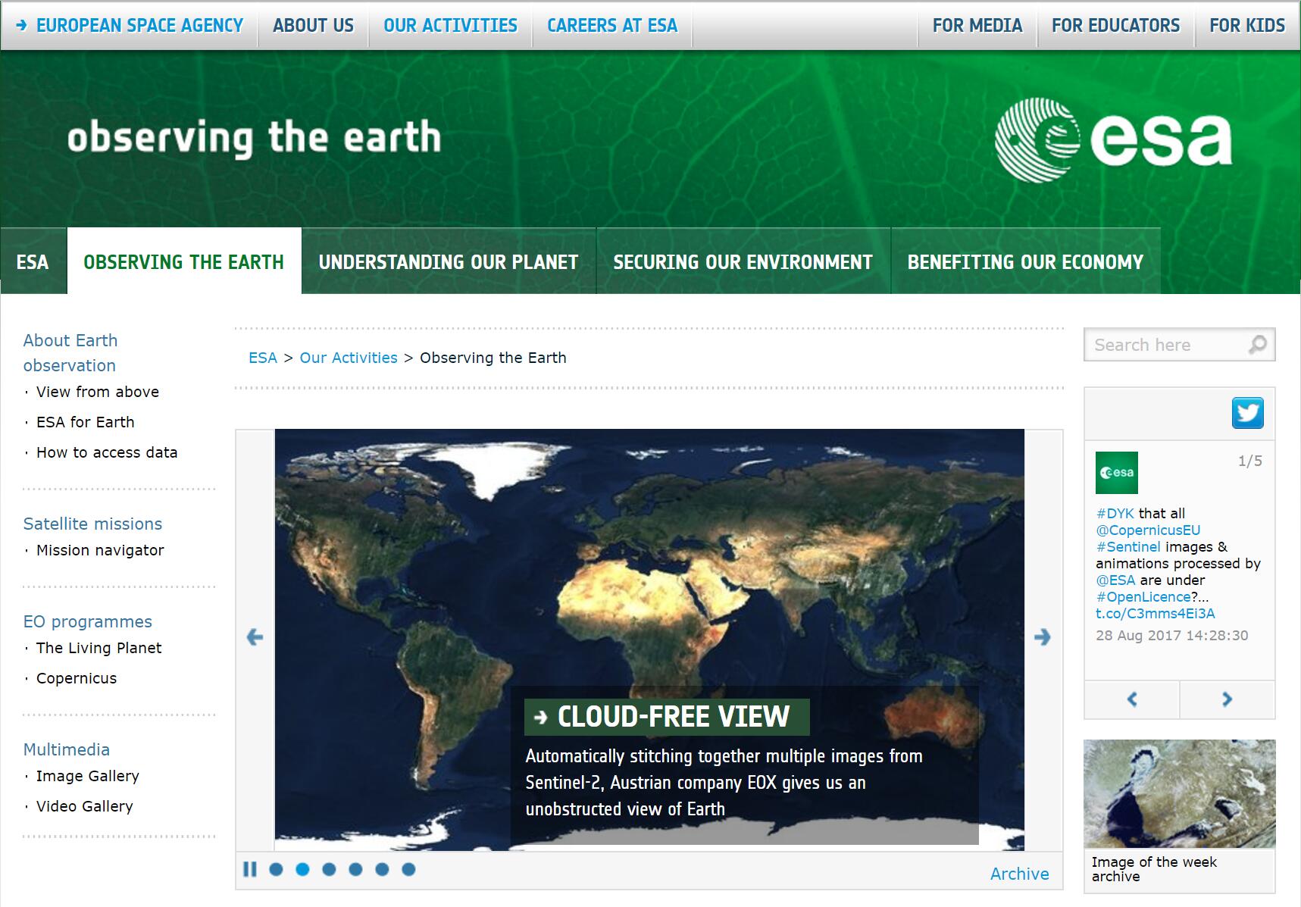Click the ESA logo in the green banner
Screen dimensions: 1301x907
point(1113,141)
